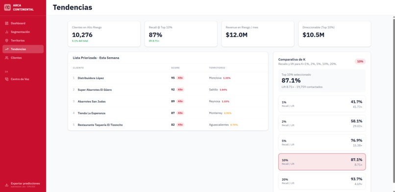Click the Tendencias trend arrow icon
This screenshot has height=192, width=395.
point(7,49)
